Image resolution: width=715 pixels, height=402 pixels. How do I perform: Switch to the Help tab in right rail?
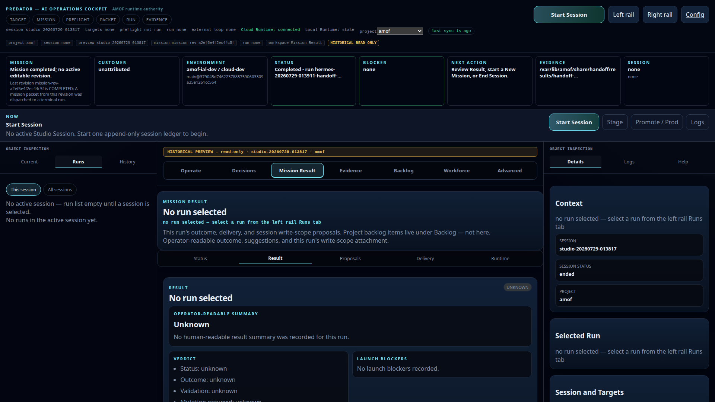[683, 162]
